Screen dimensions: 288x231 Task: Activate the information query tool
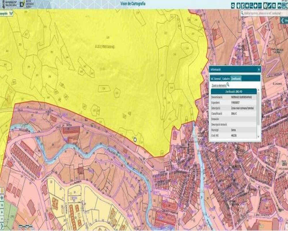pyautogui.click(x=266, y=5)
